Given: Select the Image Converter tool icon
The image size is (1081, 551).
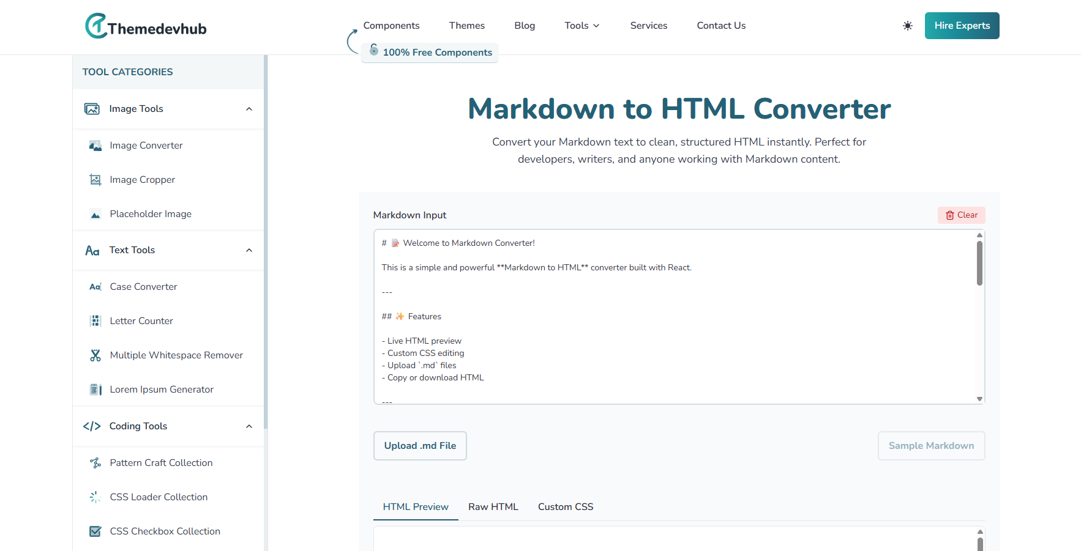Looking at the screenshot, I should (95, 146).
